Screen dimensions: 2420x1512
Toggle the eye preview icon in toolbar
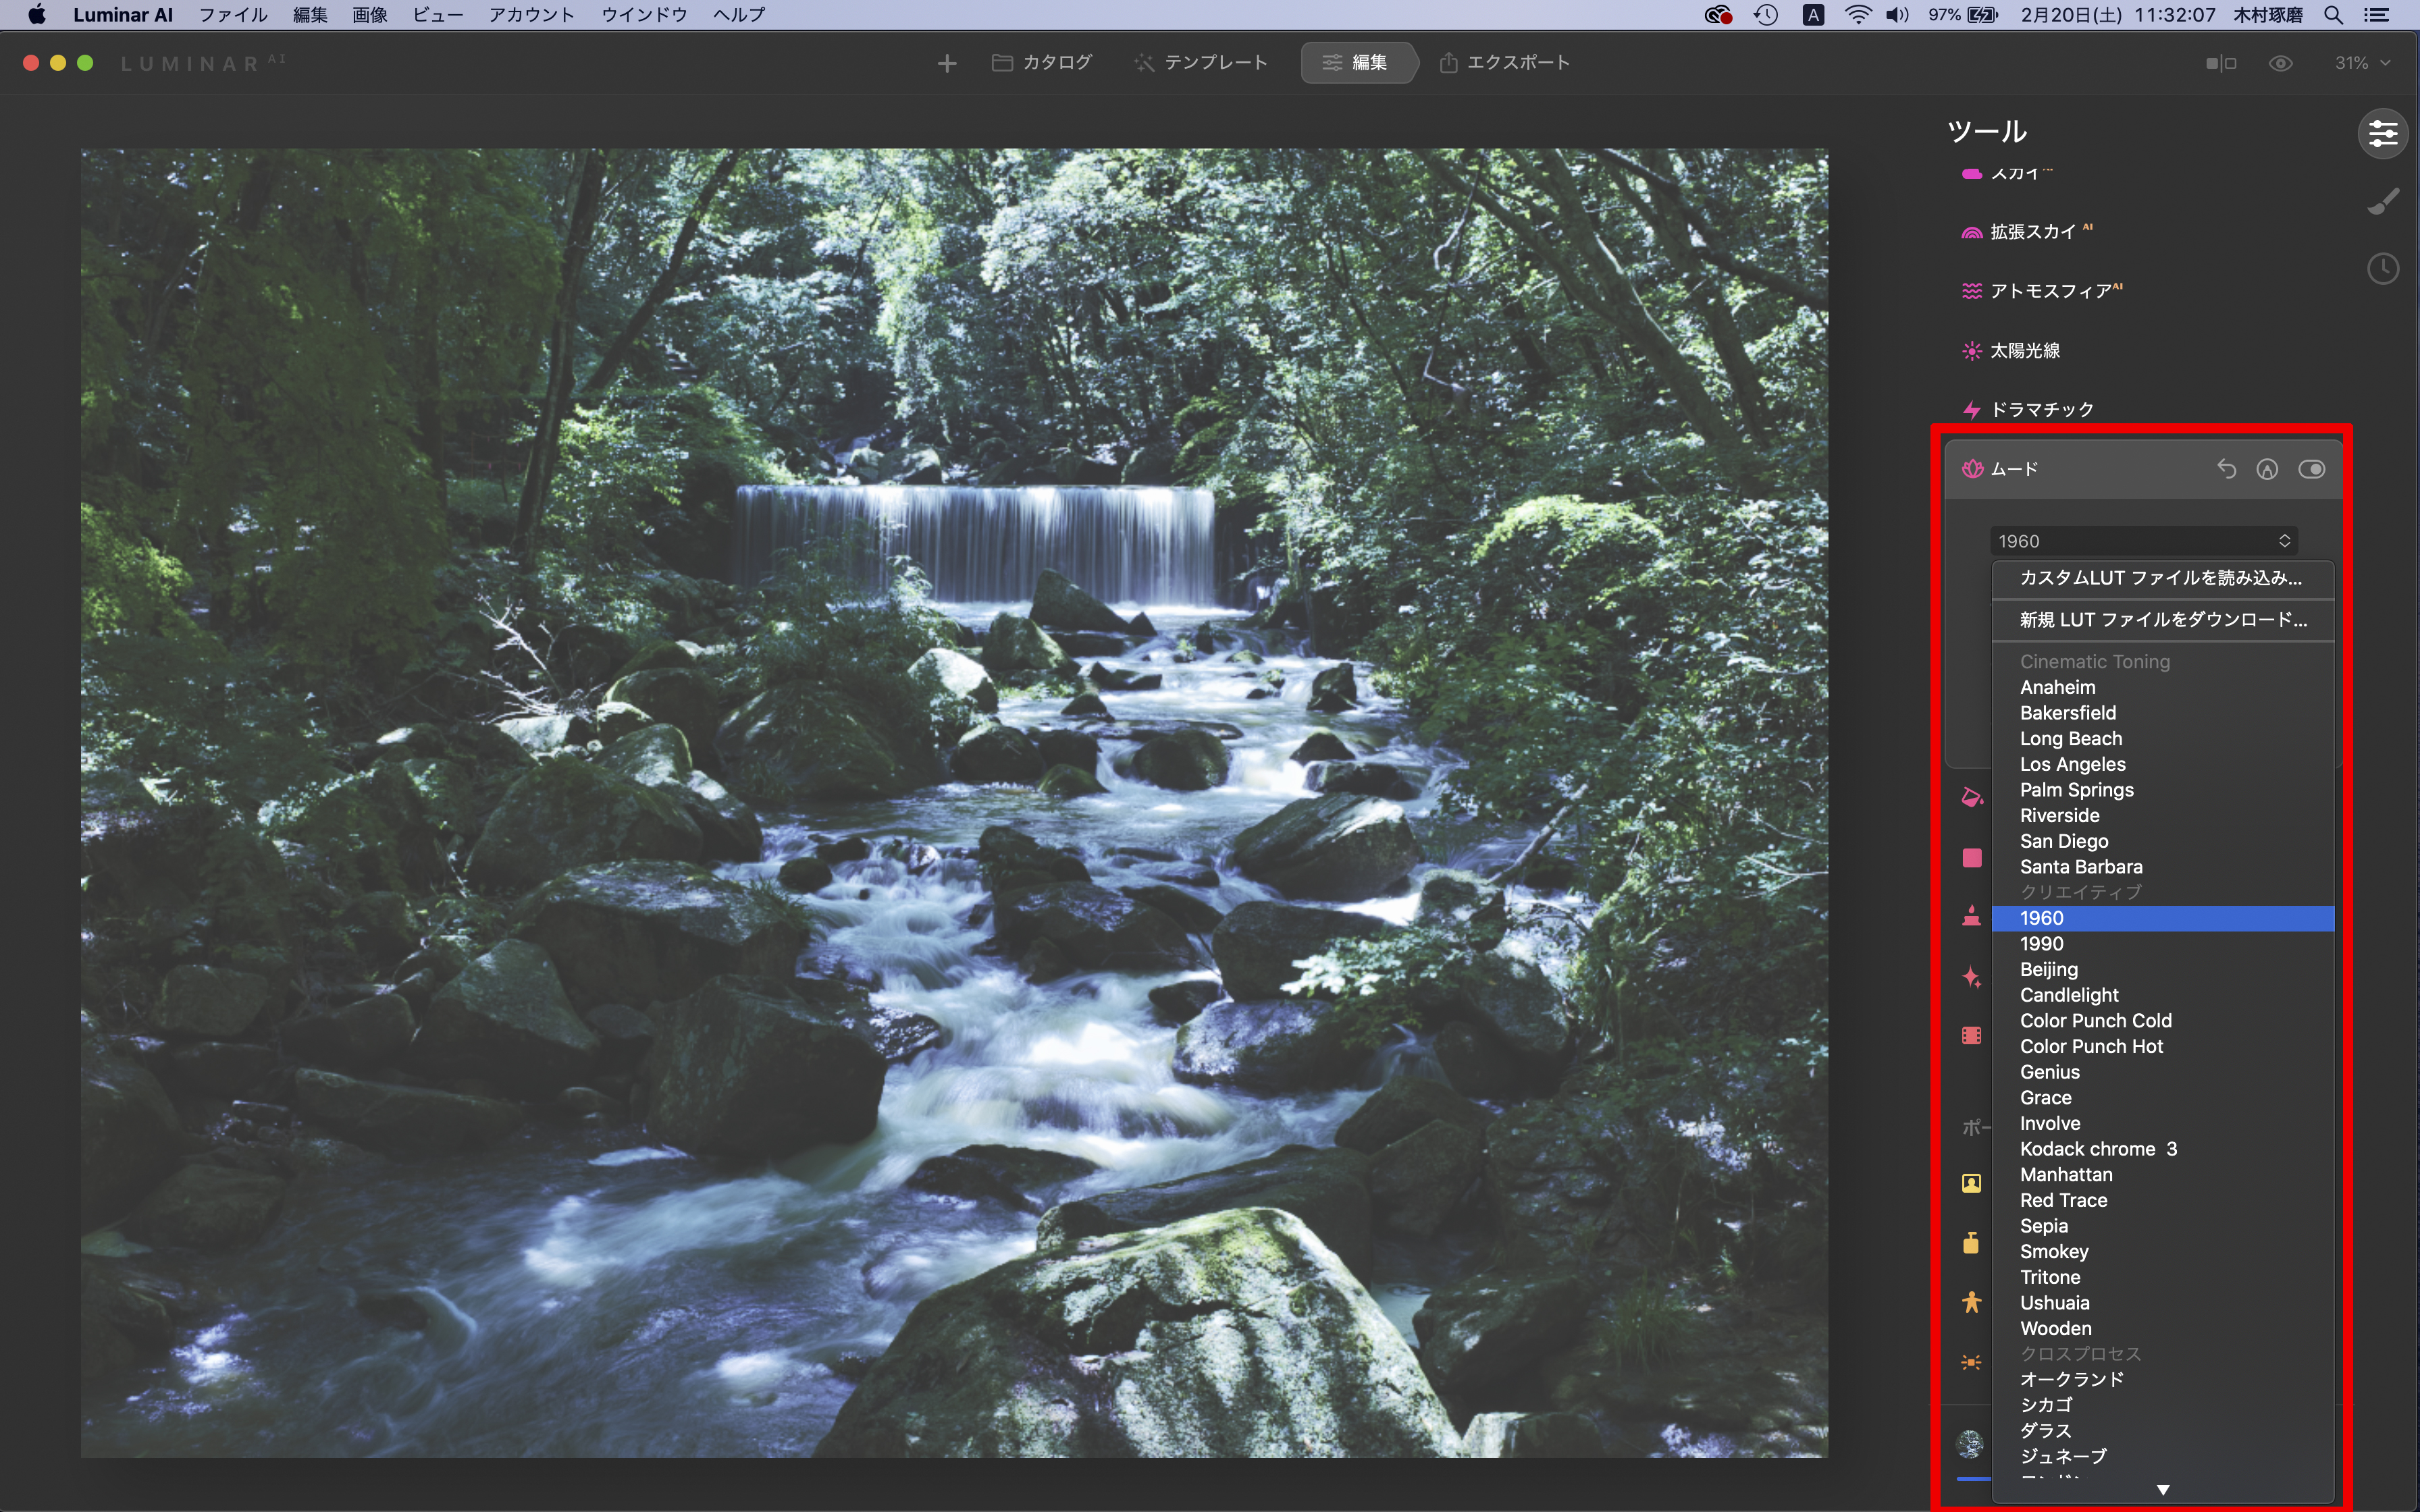2280,63
